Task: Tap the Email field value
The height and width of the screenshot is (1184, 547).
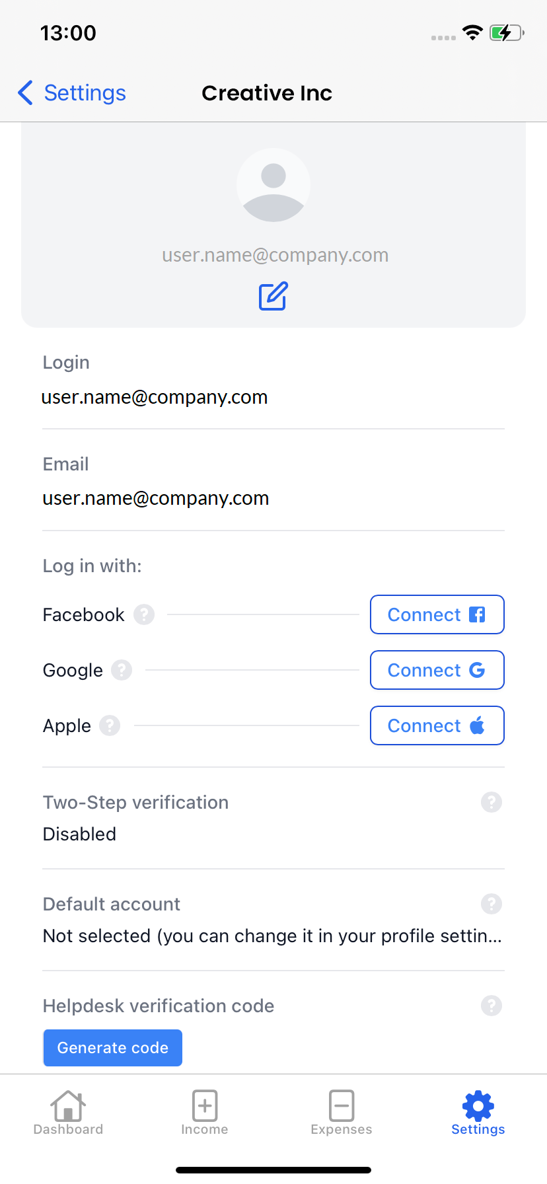Action: click(x=156, y=498)
